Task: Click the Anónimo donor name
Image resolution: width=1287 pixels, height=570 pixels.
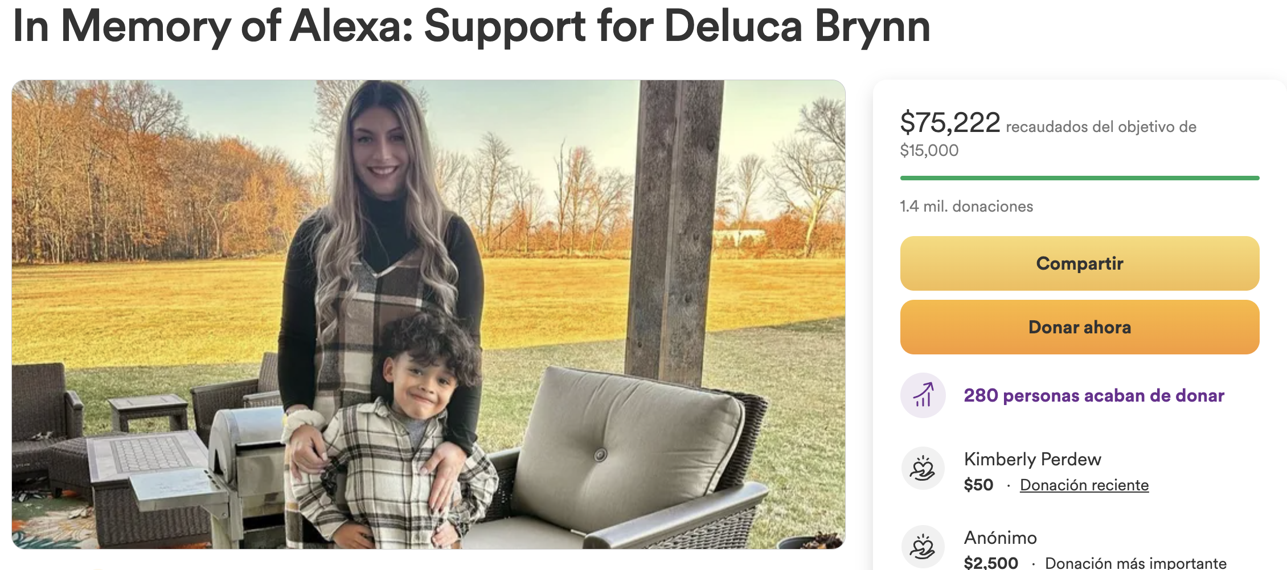Action: [x=1000, y=538]
